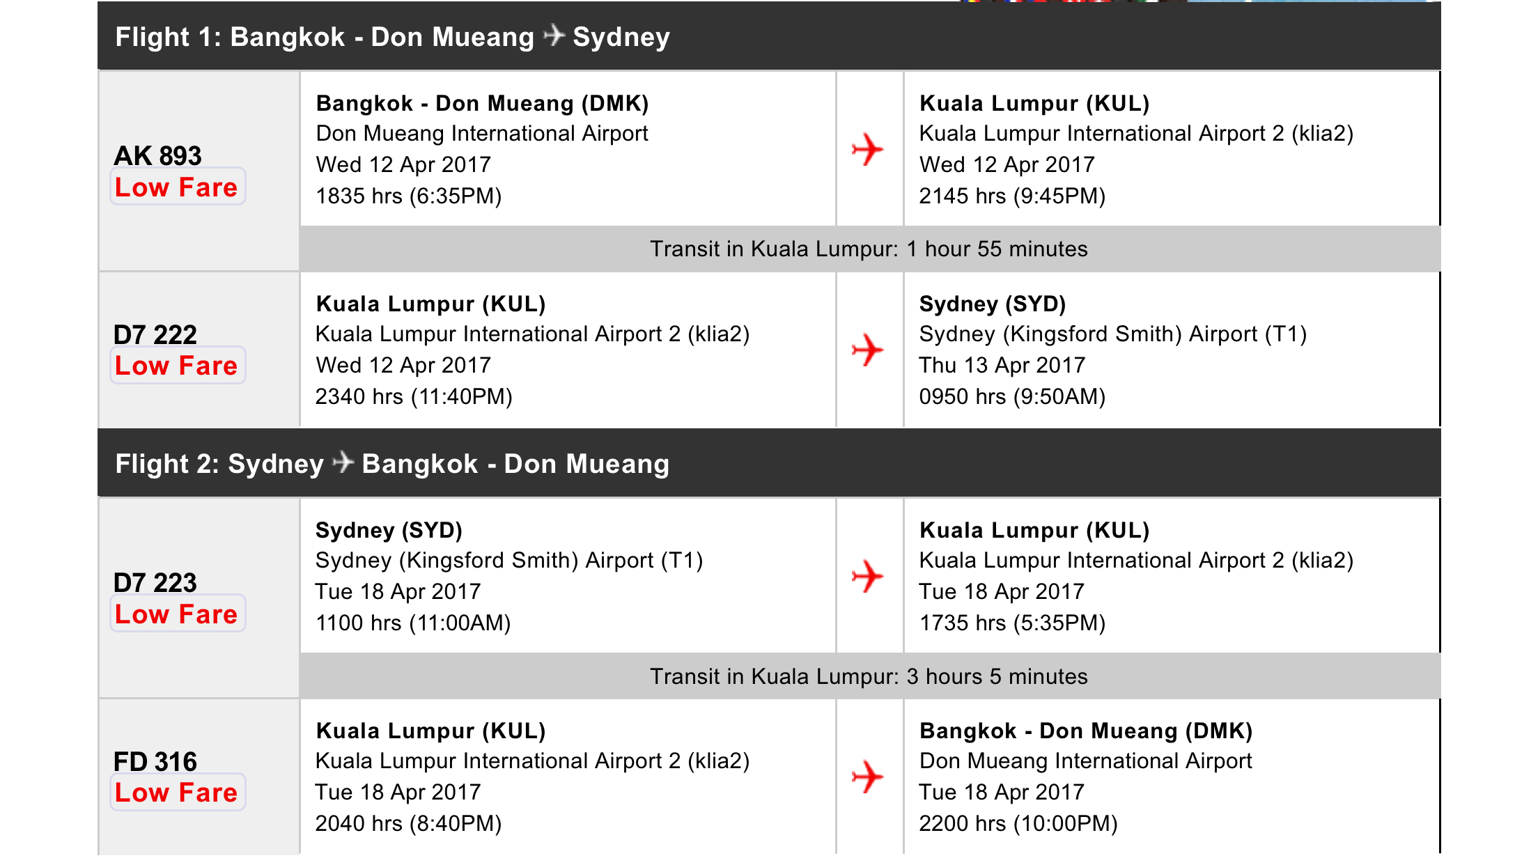This screenshot has height=865, width=1538.
Task: Select the Flight 1 Bangkok to Sydney header
Action: (x=769, y=36)
